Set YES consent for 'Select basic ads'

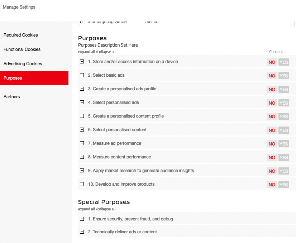click(x=283, y=76)
